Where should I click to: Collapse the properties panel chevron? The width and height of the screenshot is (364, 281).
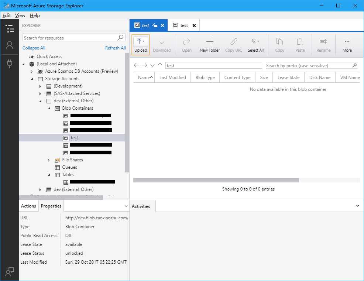126,206
